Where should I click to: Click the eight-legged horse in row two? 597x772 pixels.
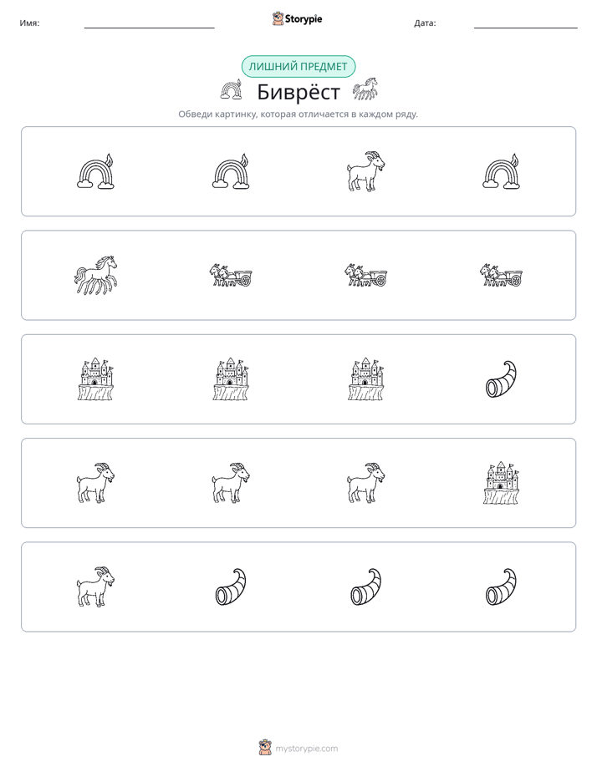(96, 275)
